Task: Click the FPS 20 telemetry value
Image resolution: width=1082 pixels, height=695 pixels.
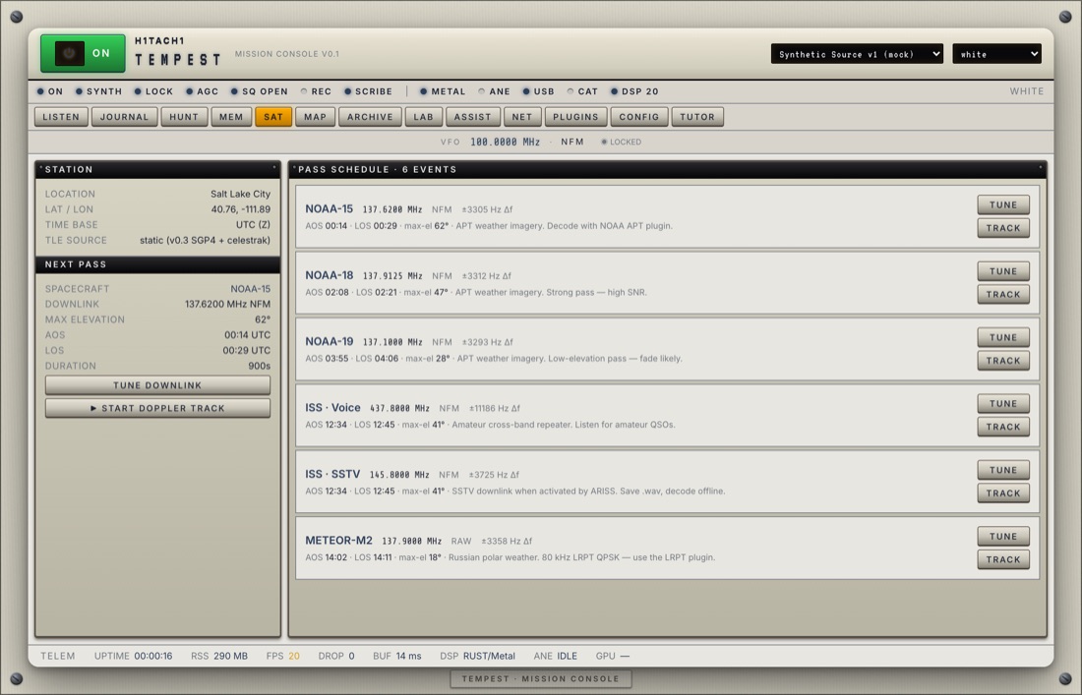Action: 294,657
